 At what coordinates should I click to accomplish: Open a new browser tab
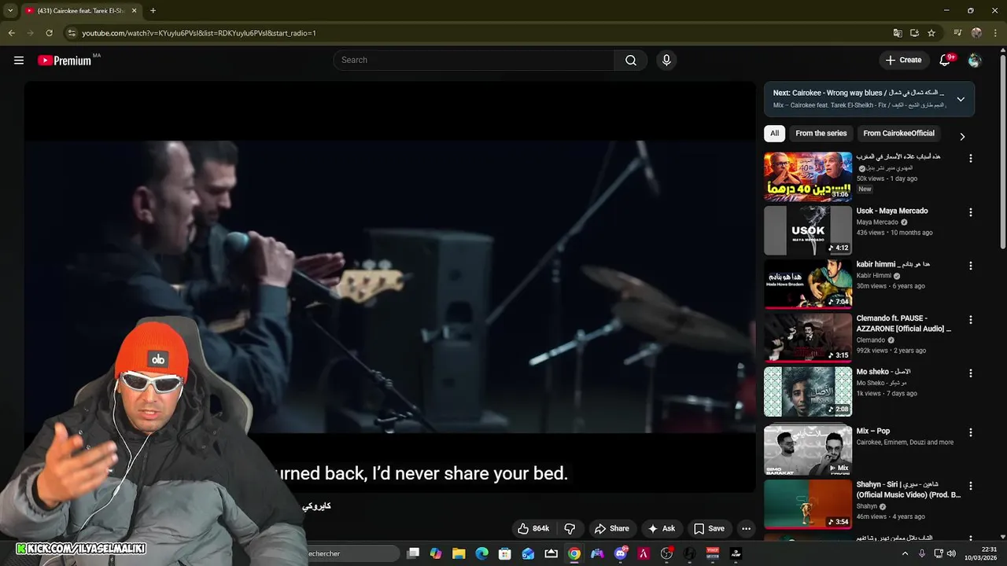point(153,11)
